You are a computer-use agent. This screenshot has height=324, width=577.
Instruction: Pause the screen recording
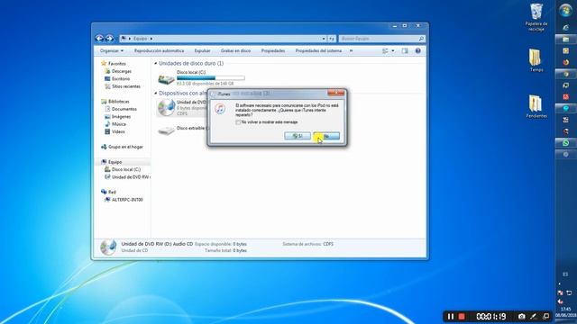tap(451, 316)
